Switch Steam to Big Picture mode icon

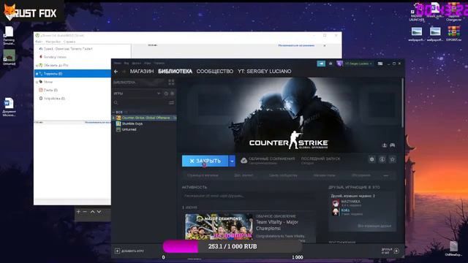380,64
